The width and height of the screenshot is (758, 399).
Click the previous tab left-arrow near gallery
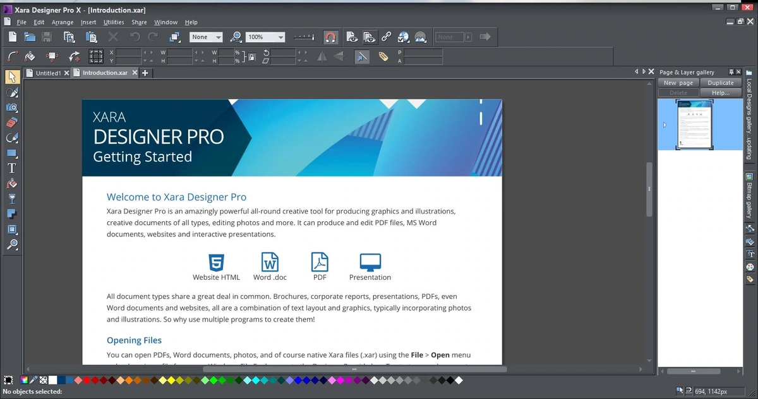637,72
